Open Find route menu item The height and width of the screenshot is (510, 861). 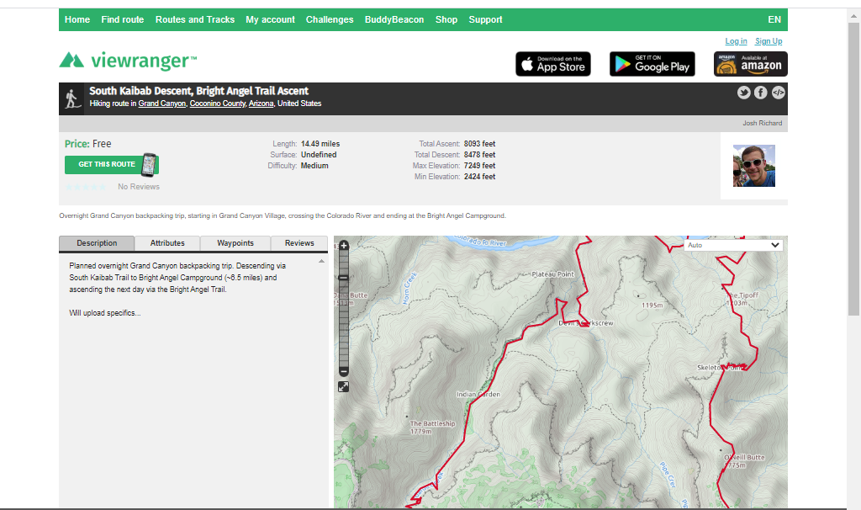coord(123,20)
